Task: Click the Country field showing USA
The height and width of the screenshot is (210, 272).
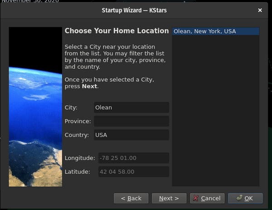Action: (x=131, y=135)
